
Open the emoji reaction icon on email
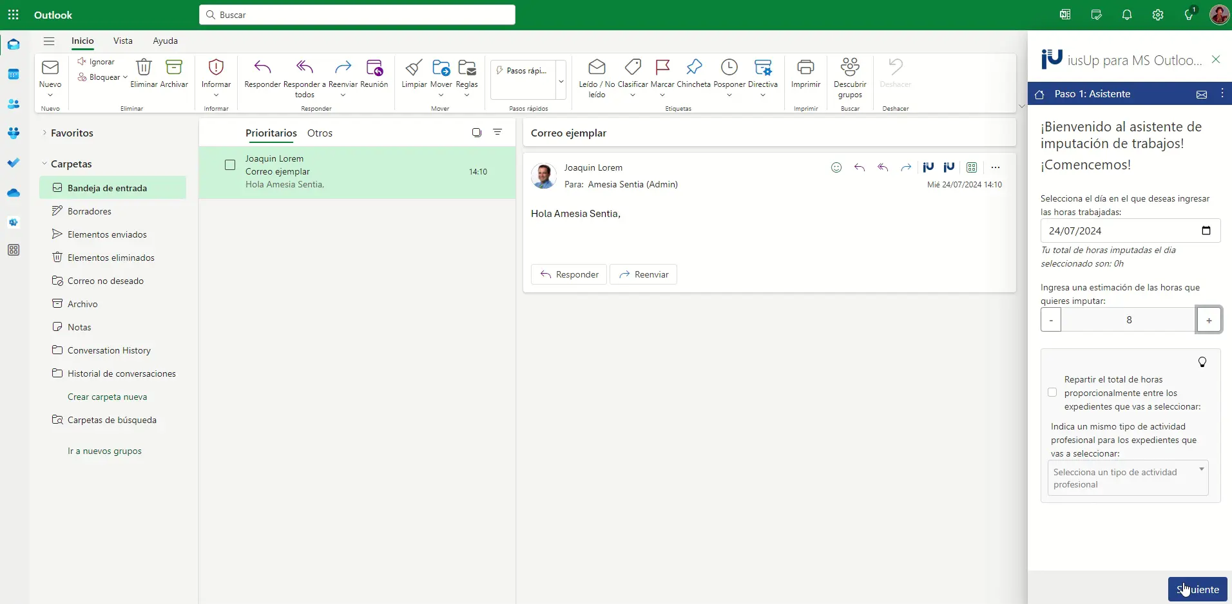(836, 167)
